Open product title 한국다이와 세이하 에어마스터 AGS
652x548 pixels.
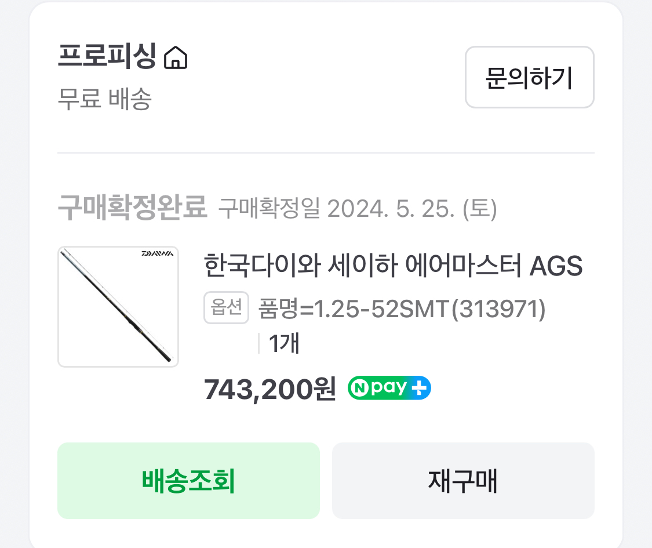(x=393, y=267)
